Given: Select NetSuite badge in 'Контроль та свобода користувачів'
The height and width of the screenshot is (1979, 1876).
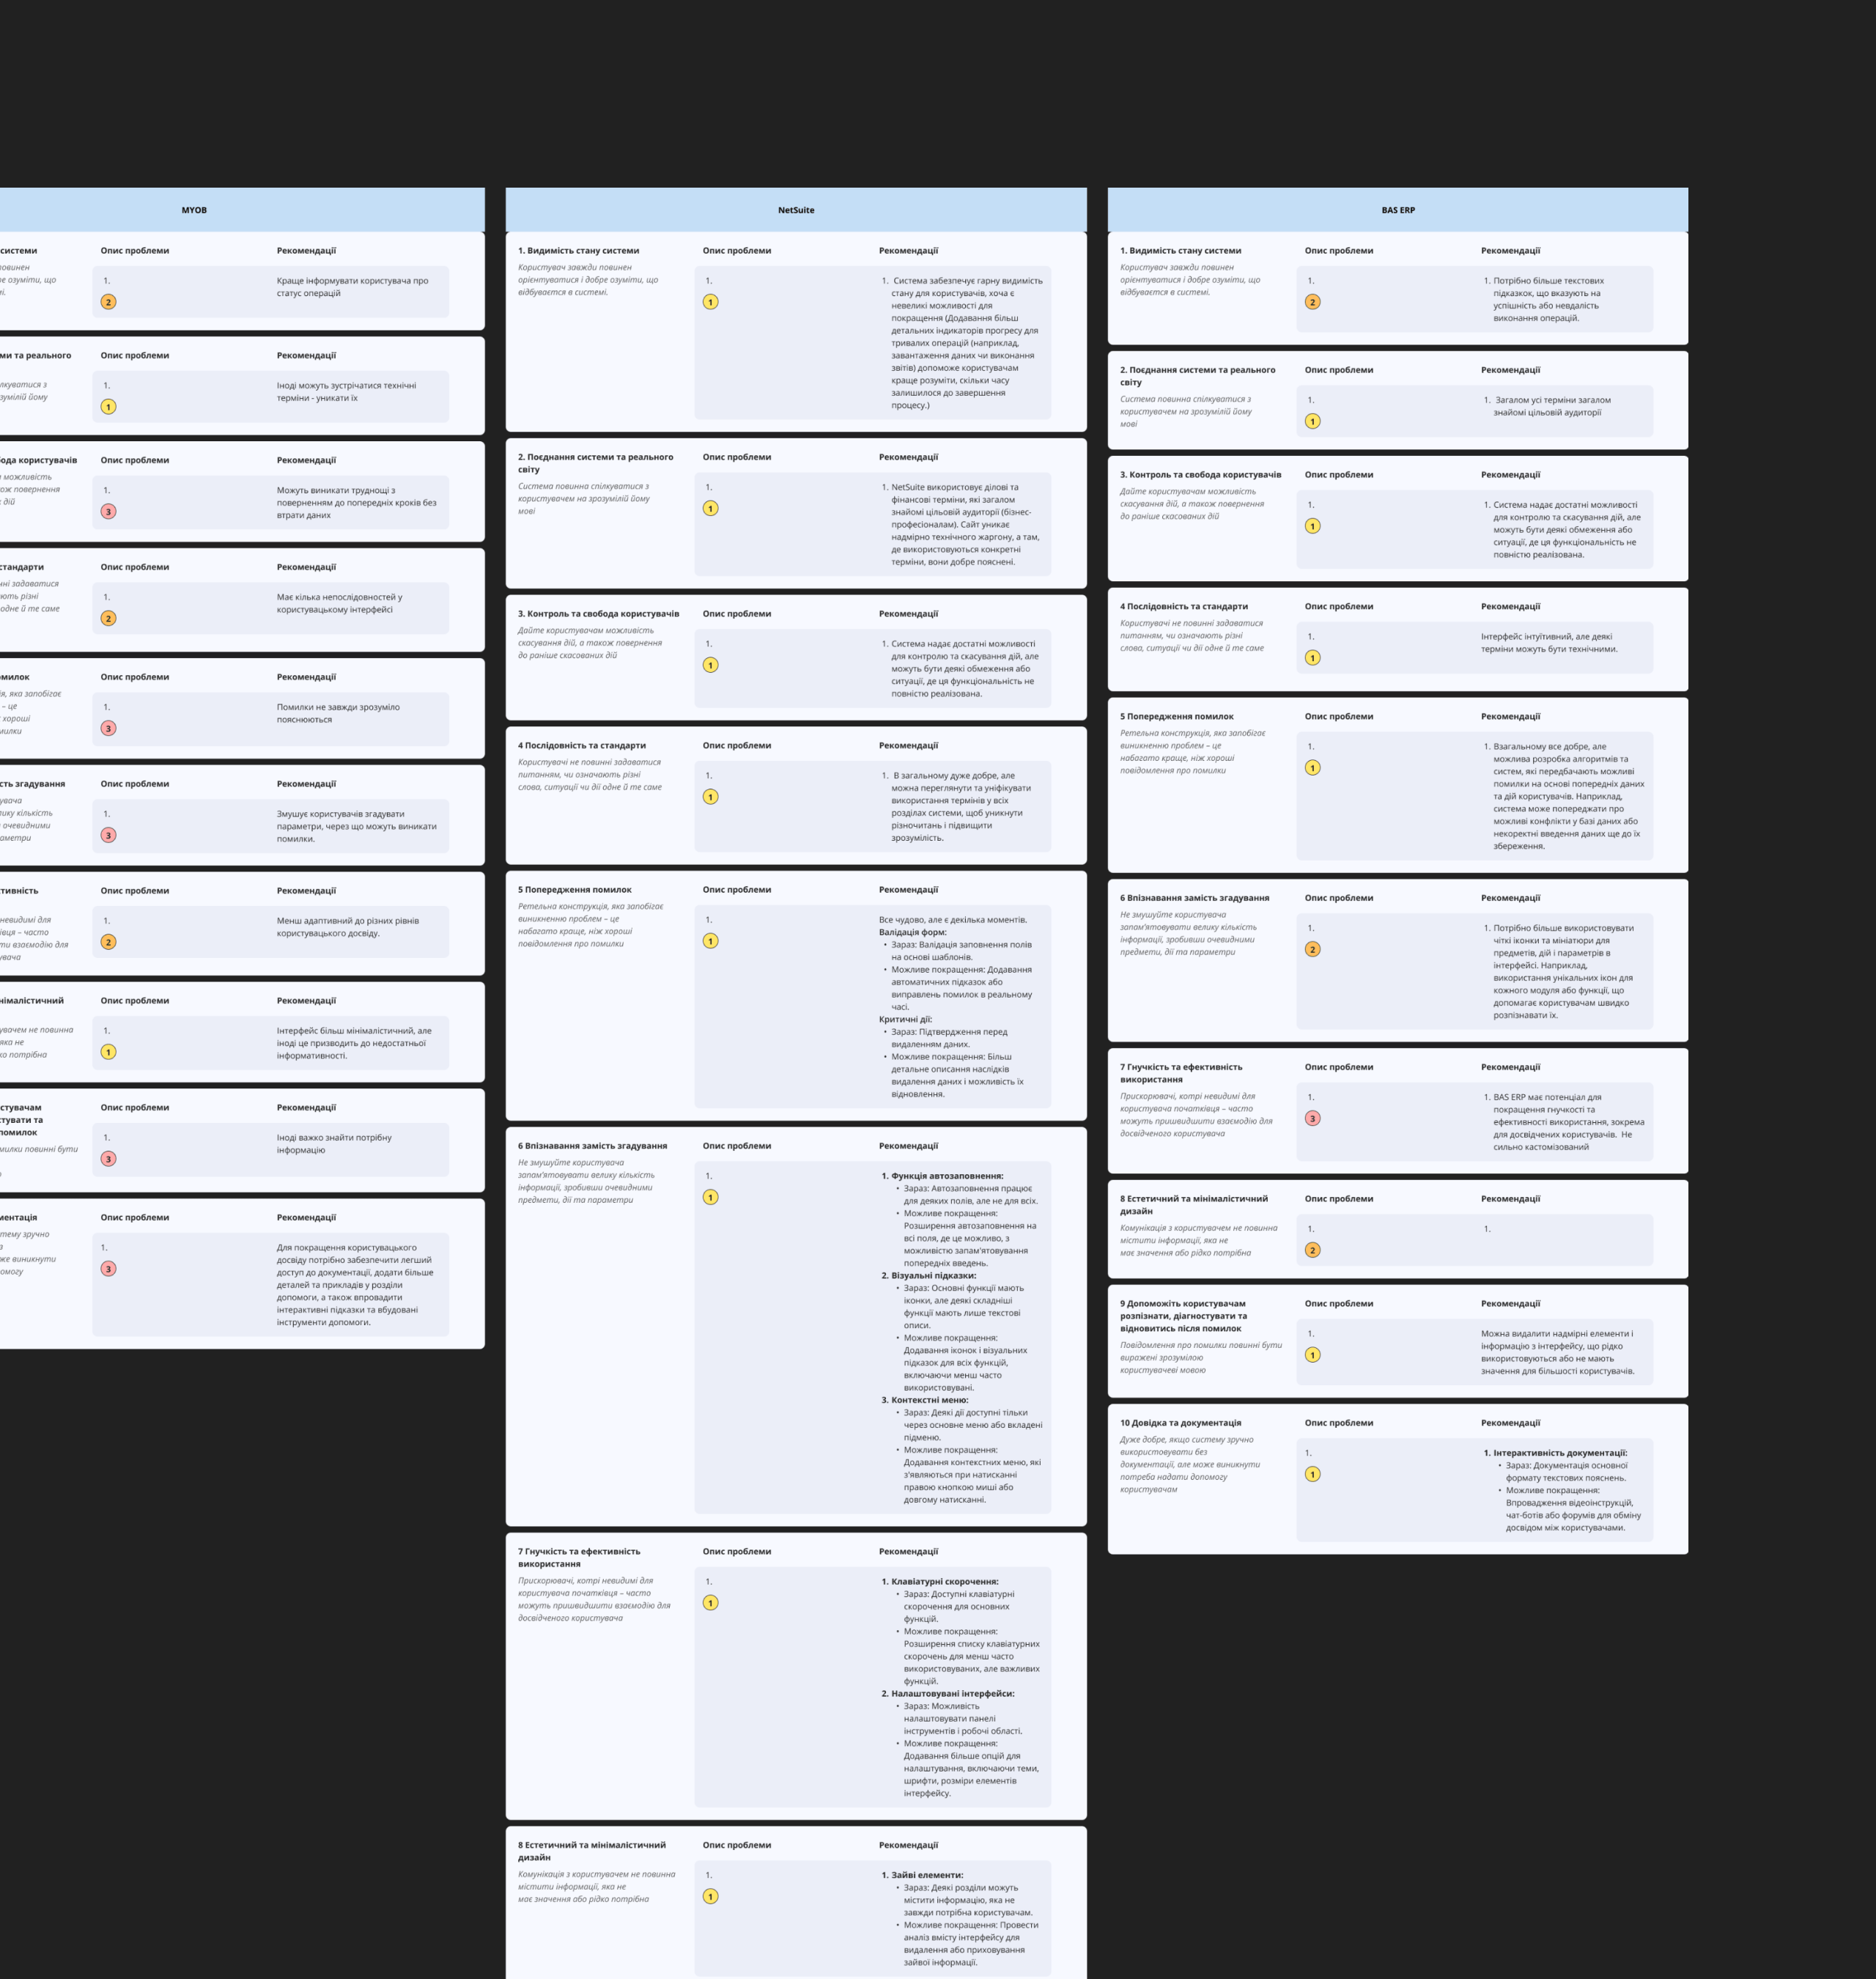Looking at the screenshot, I should [710, 666].
